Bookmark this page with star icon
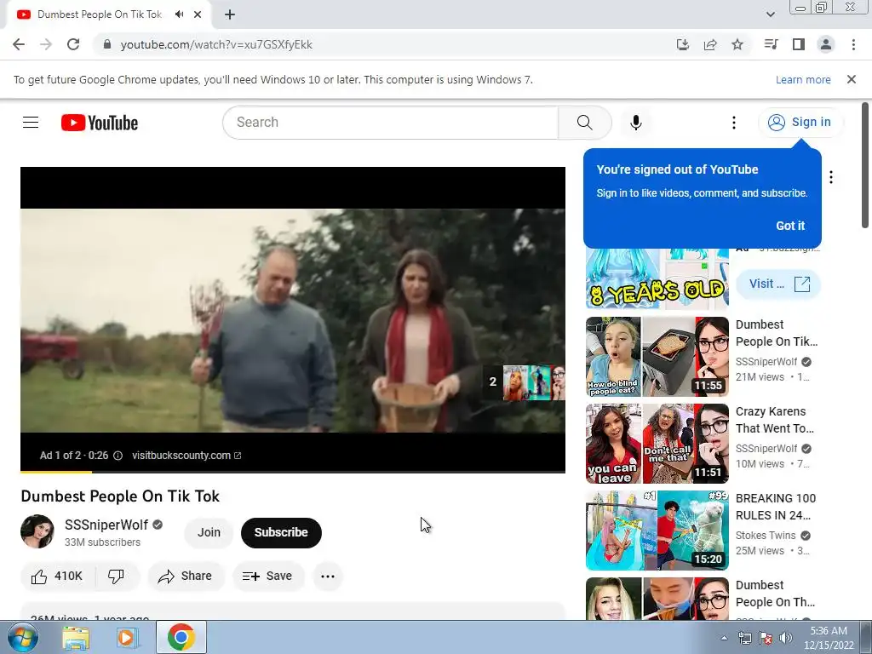The height and width of the screenshot is (654, 872). click(x=737, y=44)
